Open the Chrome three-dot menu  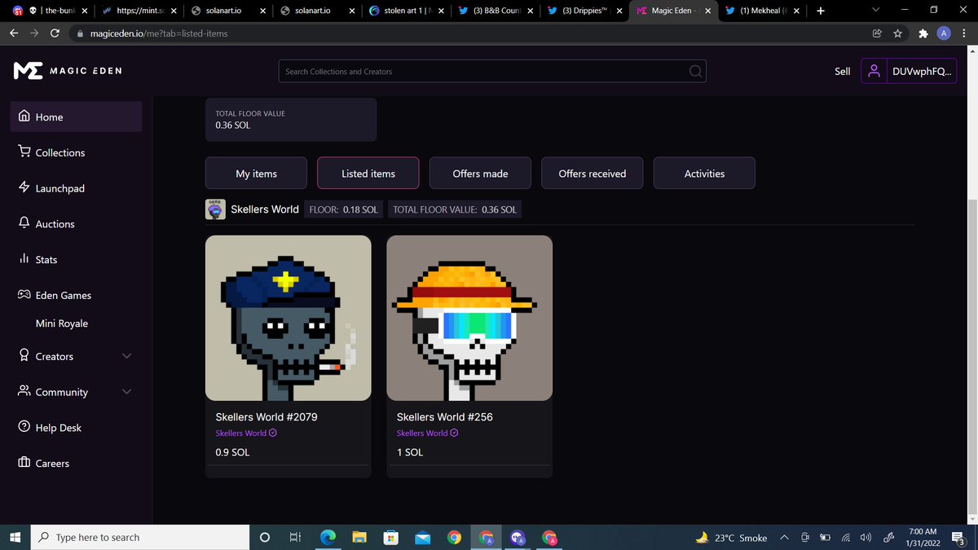point(964,33)
